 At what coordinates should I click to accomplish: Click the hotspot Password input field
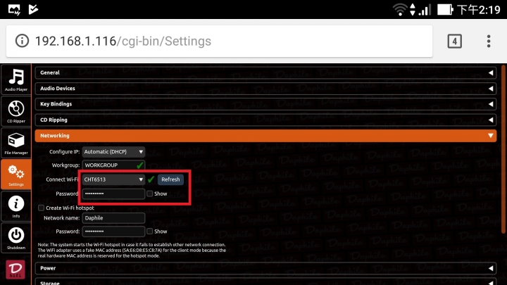click(113, 232)
